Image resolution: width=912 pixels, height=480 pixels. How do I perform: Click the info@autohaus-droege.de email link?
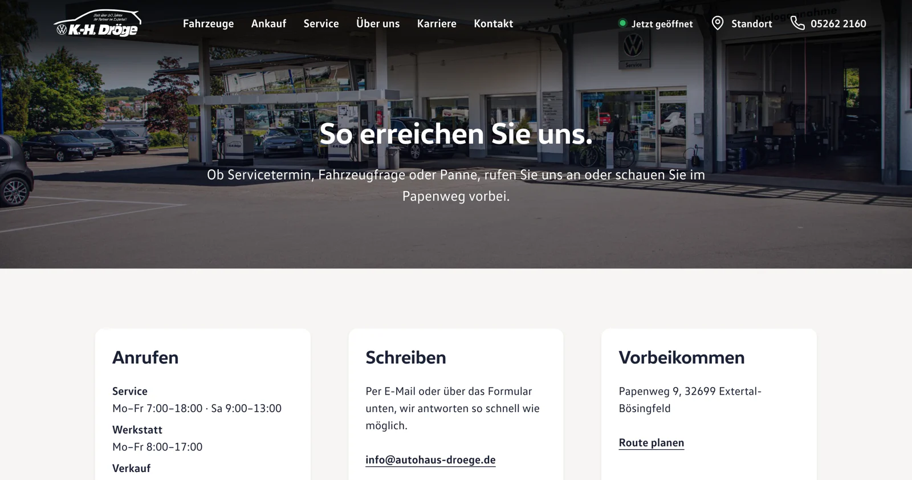click(x=430, y=459)
